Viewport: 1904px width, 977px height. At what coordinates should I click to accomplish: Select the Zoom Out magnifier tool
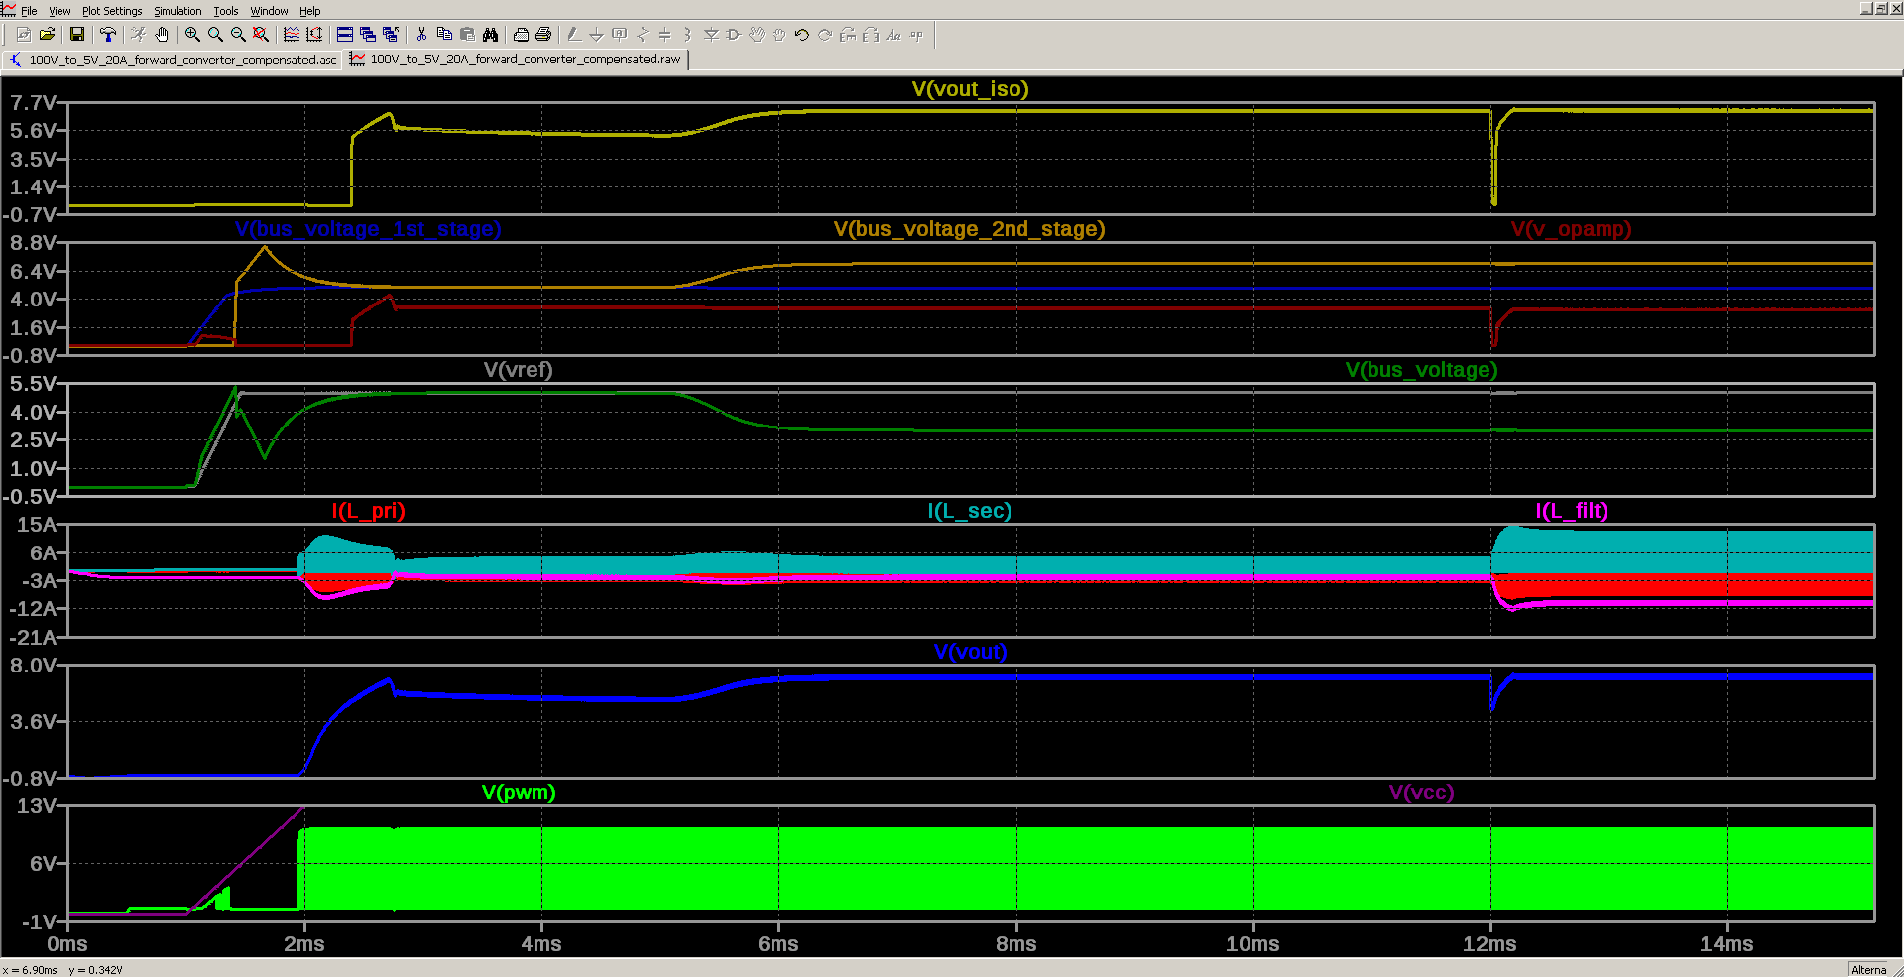(x=238, y=35)
